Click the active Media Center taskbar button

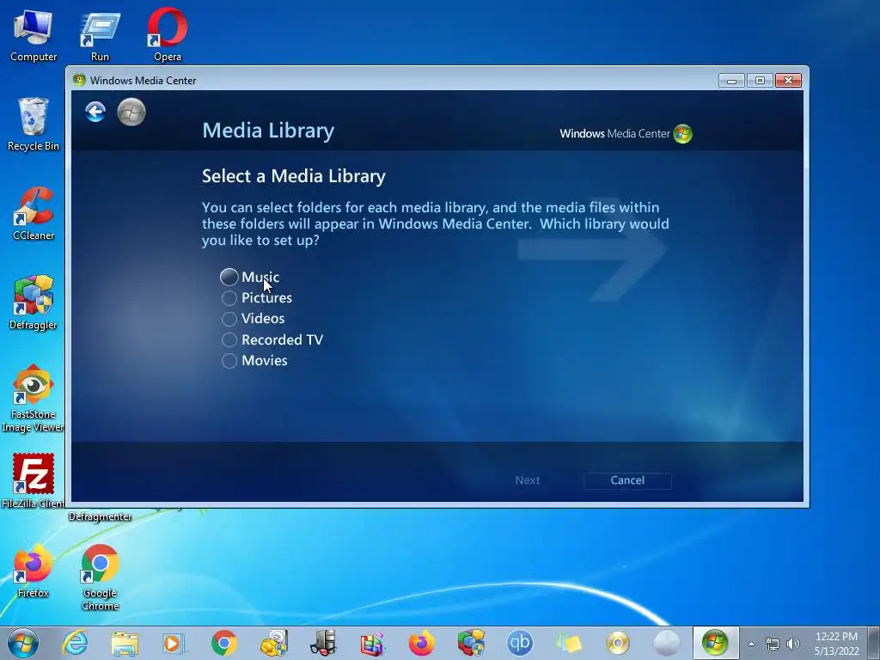point(716,643)
